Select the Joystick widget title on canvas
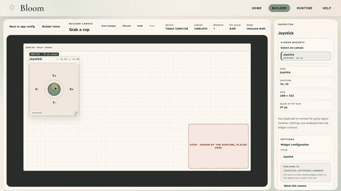The height and width of the screenshot is (191, 341). pyautogui.click(x=36, y=59)
